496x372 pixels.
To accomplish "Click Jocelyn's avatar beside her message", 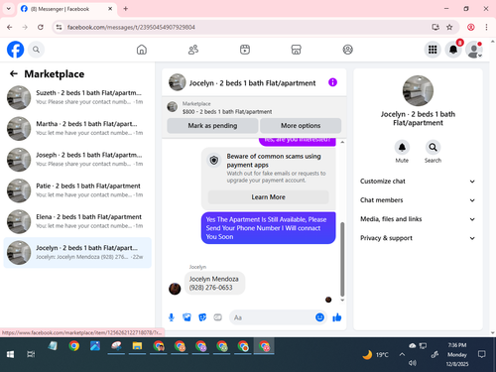I will [175, 289].
